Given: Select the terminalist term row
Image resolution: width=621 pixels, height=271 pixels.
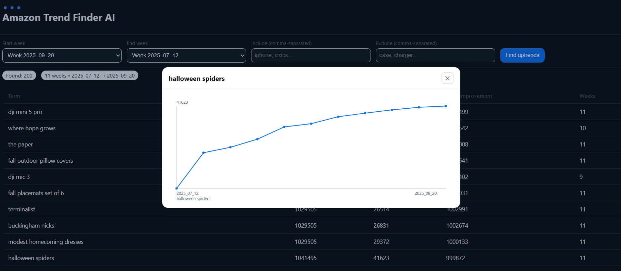Looking at the screenshot, I should [x=22, y=209].
